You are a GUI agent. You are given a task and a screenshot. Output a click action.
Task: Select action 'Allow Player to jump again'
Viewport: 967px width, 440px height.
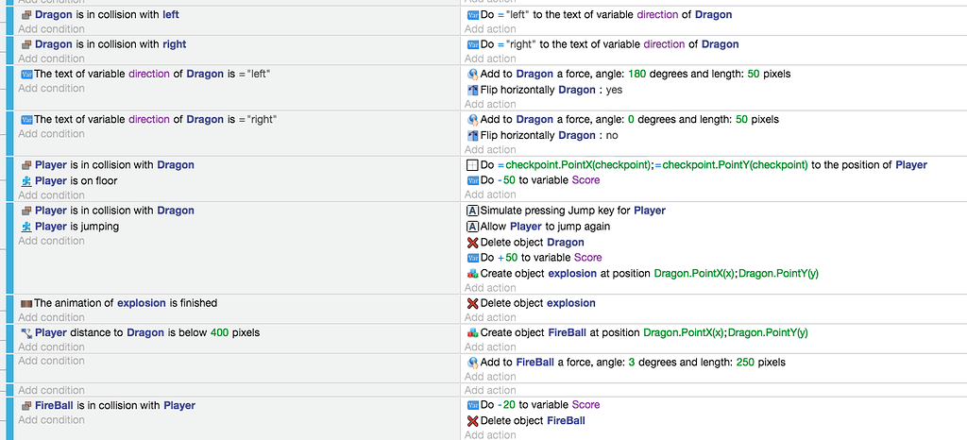tap(545, 227)
